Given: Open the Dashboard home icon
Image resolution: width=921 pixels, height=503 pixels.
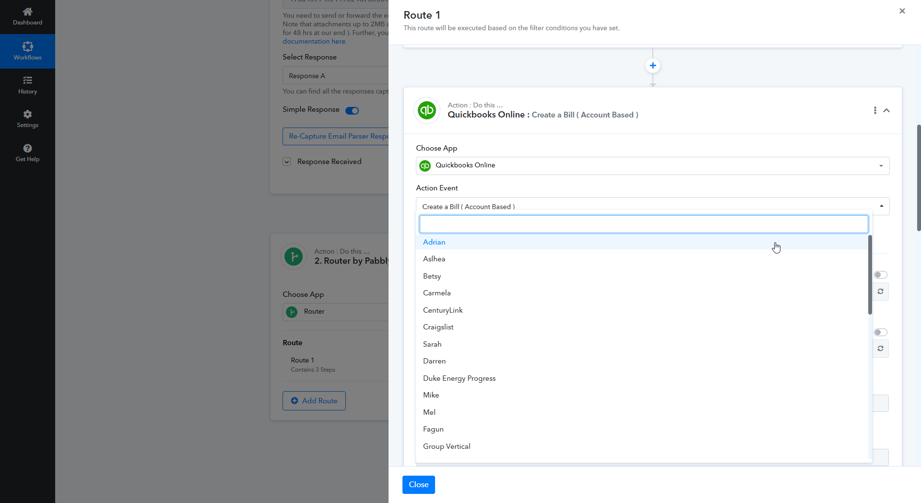Looking at the screenshot, I should tap(27, 12).
